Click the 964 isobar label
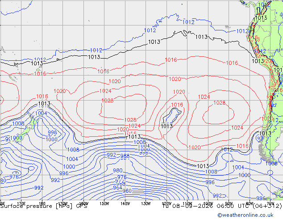 (117, 188)
